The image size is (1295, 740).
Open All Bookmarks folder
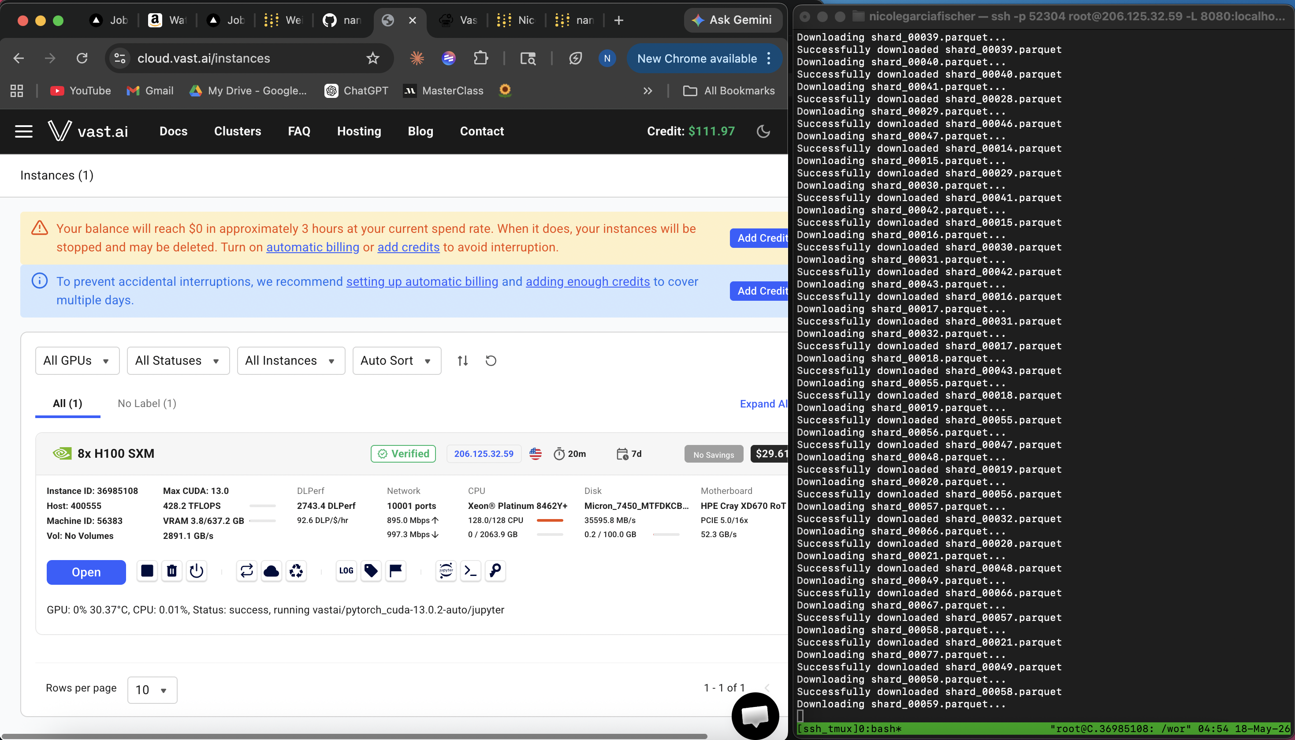click(729, 91)
